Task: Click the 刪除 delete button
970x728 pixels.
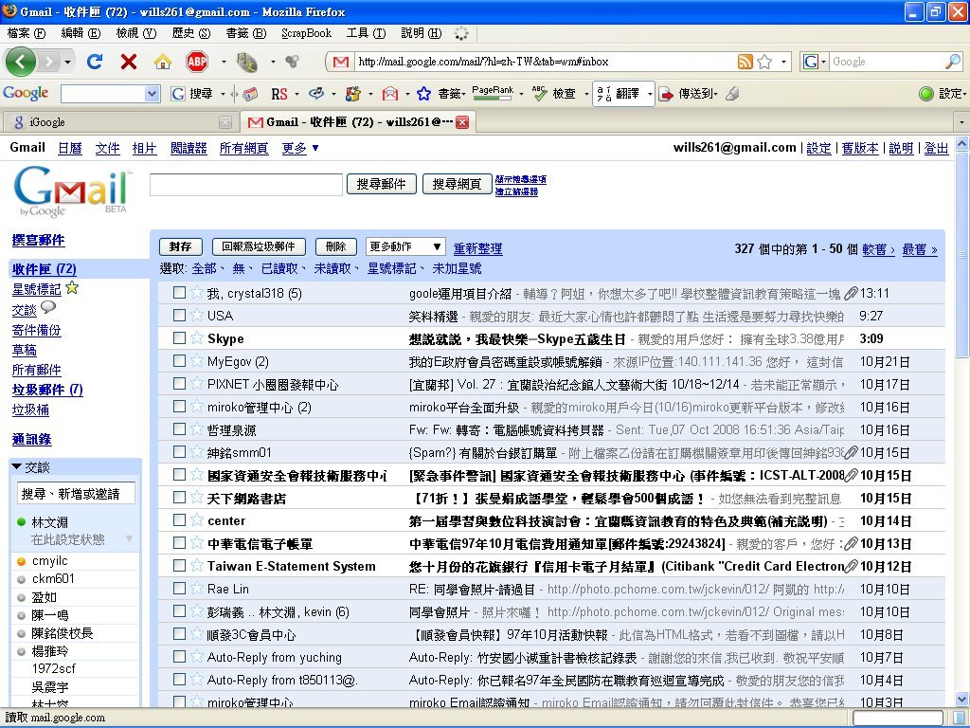Action: coord(335,246)
